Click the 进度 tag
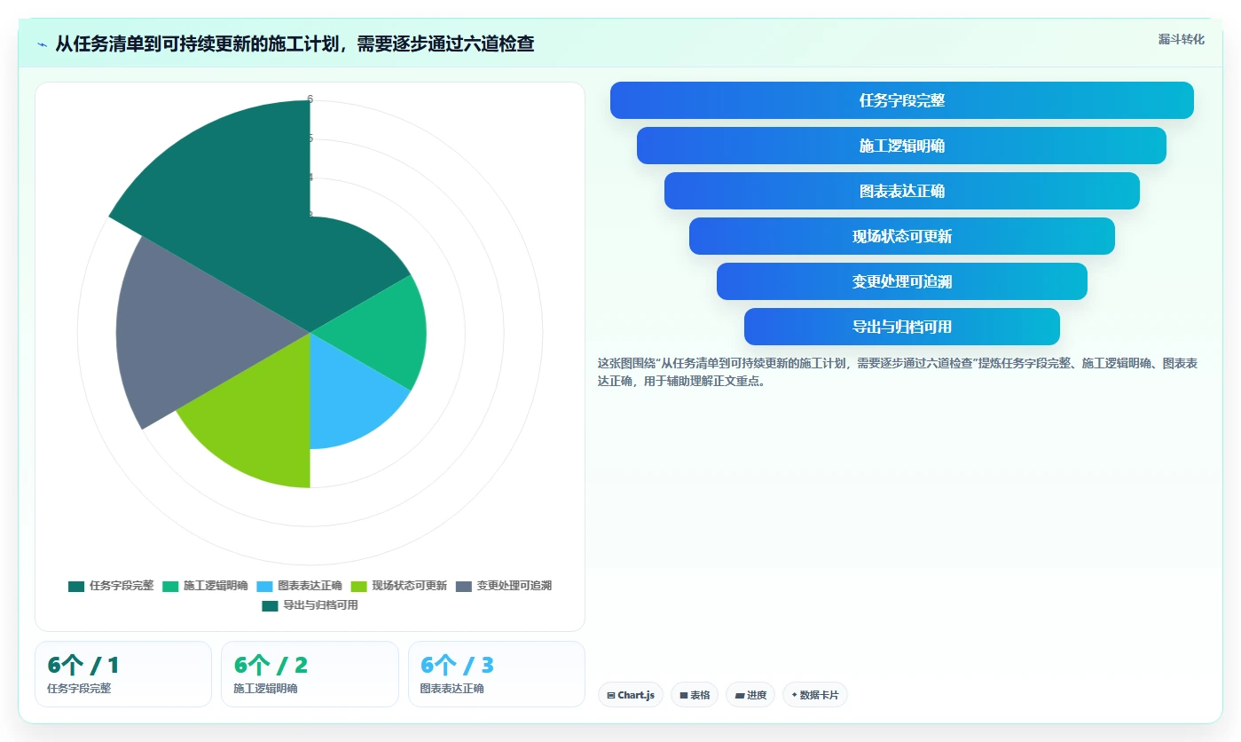Screen dimensions: 1241x742 click(x=750, y=695)
